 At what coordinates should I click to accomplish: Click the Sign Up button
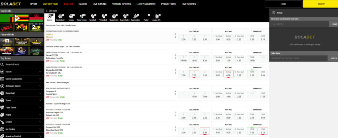(321, 4)
